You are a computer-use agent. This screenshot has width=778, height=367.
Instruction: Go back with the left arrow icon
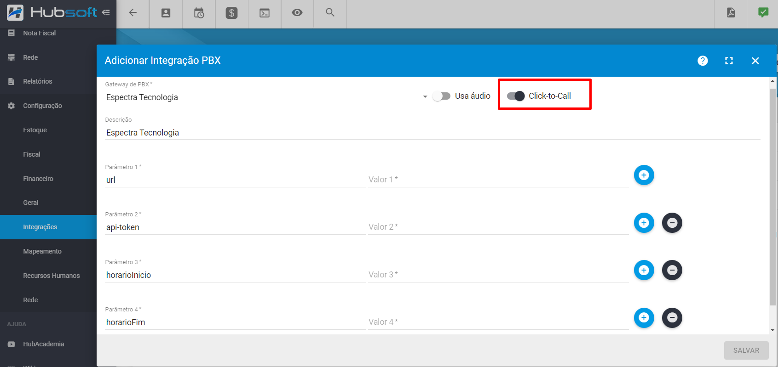coord(133,13)
